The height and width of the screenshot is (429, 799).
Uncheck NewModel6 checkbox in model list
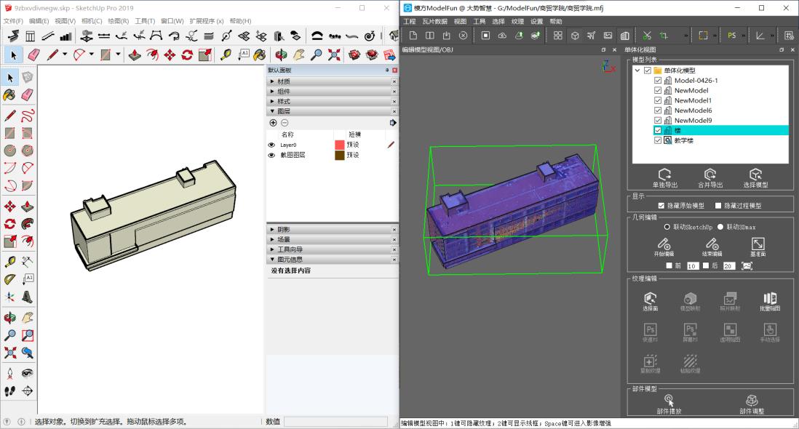coord(658,111)
